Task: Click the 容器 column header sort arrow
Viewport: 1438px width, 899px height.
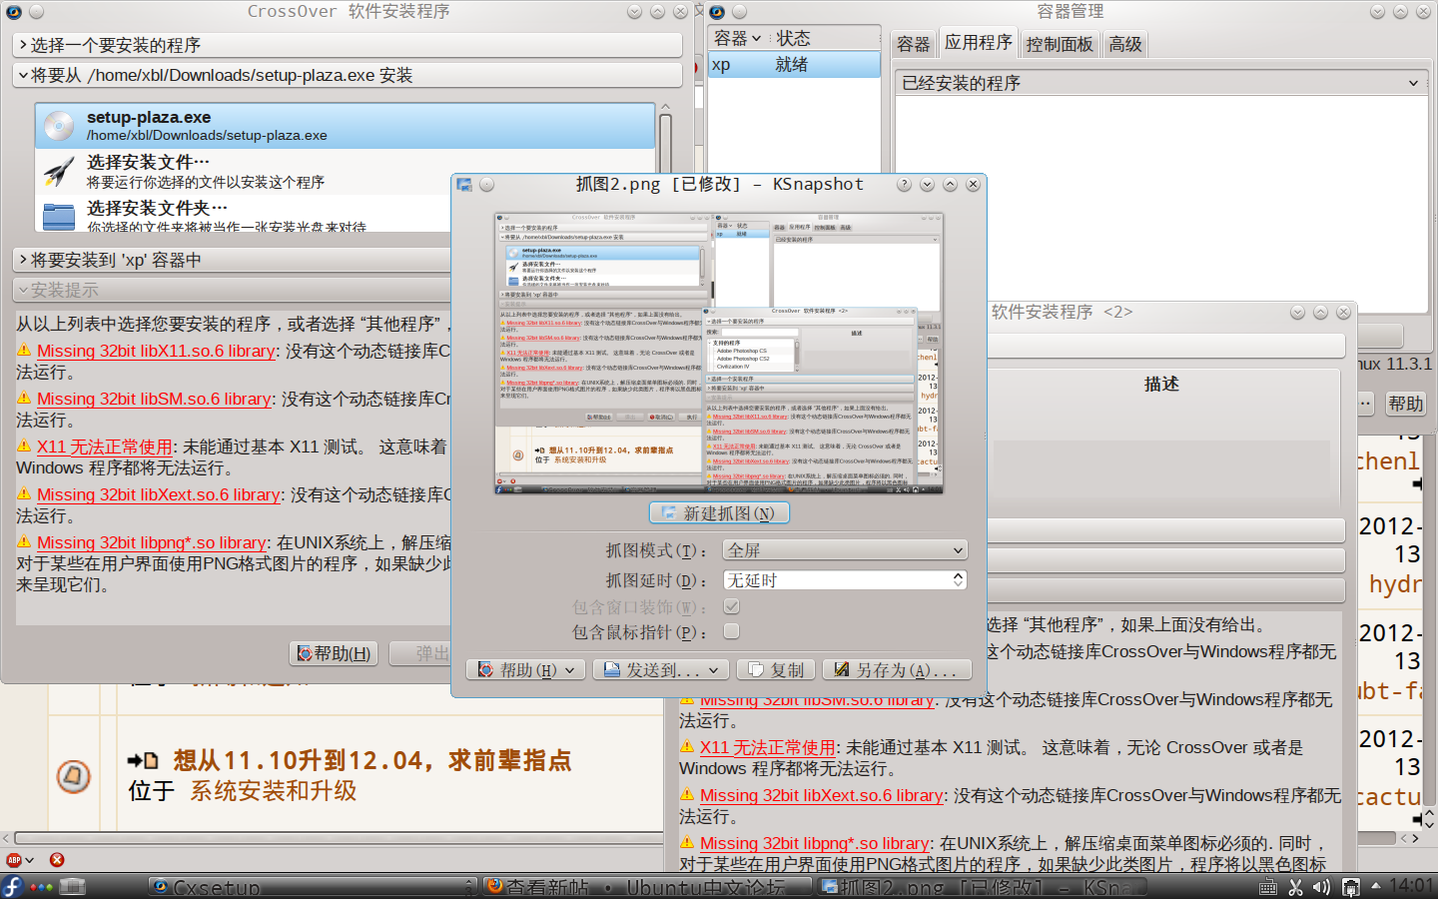Action: point(756,38)
